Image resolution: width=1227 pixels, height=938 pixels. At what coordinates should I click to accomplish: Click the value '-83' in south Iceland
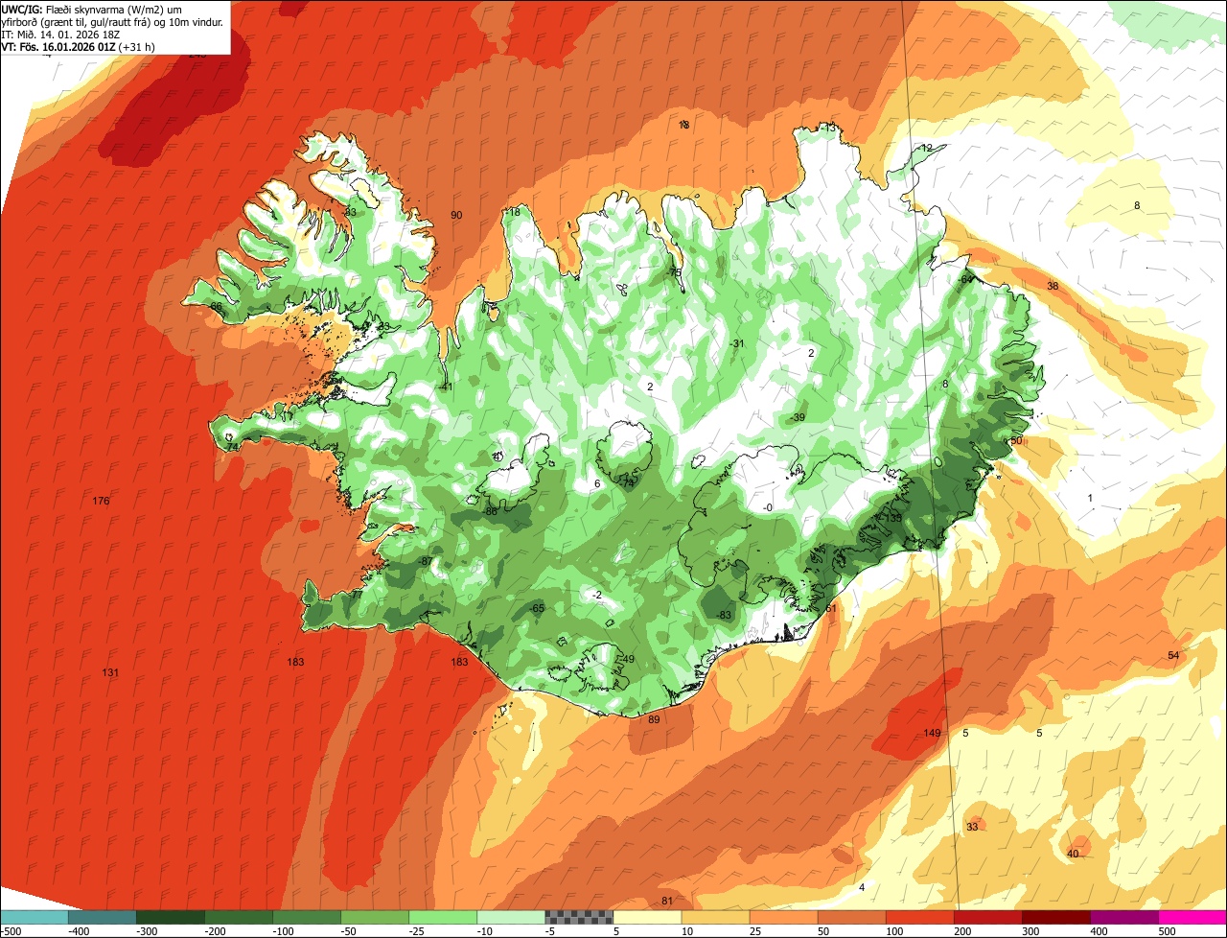point(725,616)
